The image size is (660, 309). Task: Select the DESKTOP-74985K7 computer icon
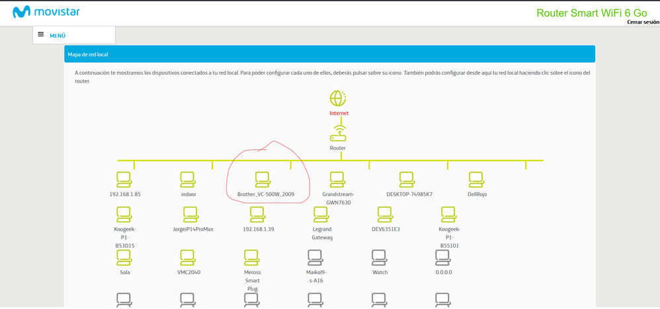click(x=407, y=179)
